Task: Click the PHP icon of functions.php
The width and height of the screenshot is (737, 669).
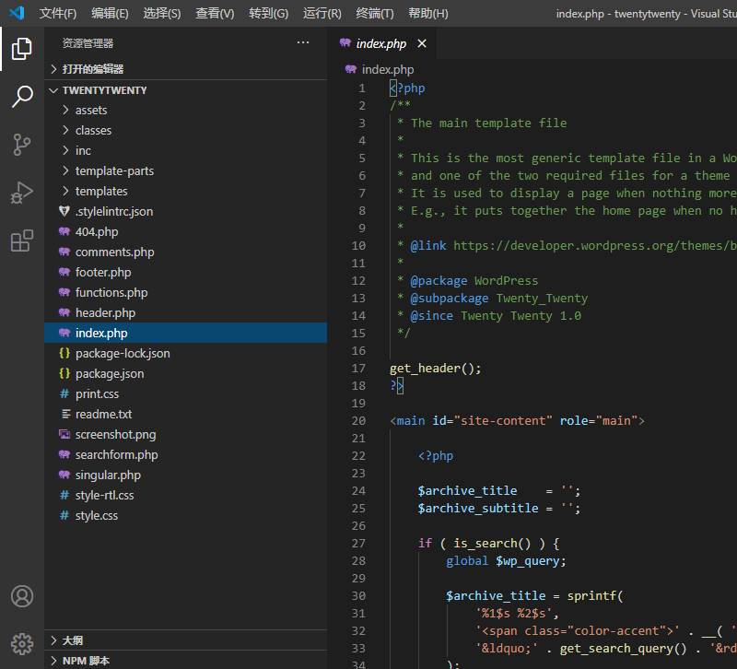Action: [64, 292]
